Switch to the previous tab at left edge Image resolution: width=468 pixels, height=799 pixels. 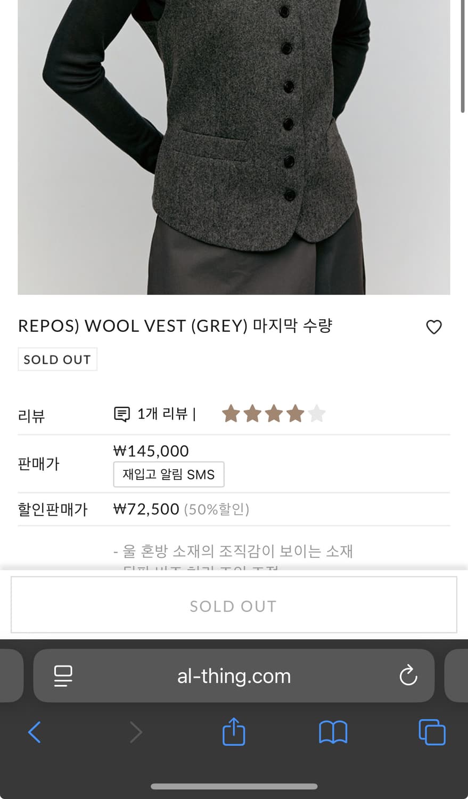coord(11,675)
